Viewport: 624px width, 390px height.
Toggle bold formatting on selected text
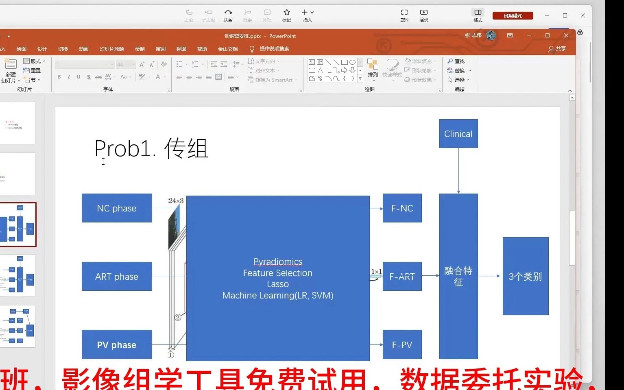click(x=59, y=76)
